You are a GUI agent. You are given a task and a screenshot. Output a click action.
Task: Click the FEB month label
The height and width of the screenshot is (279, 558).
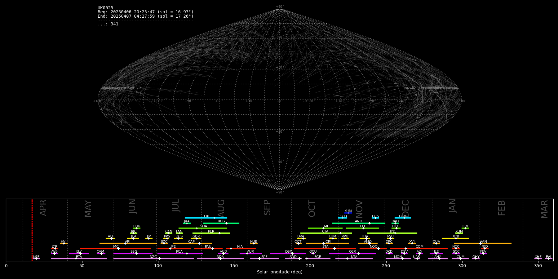coord(502,208)
